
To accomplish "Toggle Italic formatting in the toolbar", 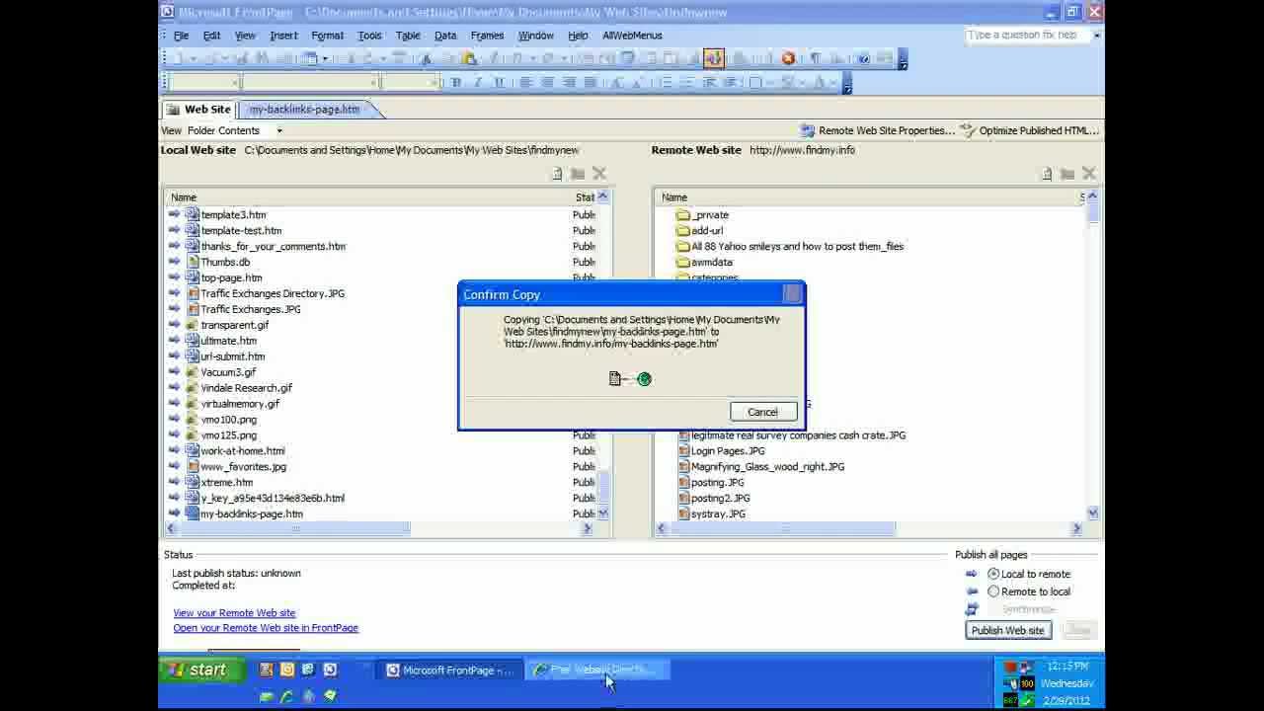I will [x=478, y=83].
